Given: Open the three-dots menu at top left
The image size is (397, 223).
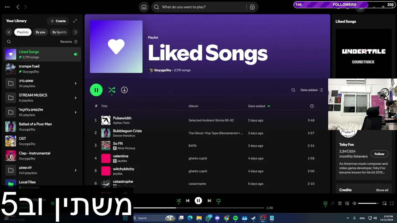Looking at the screenshot, I should pos(7,7).
